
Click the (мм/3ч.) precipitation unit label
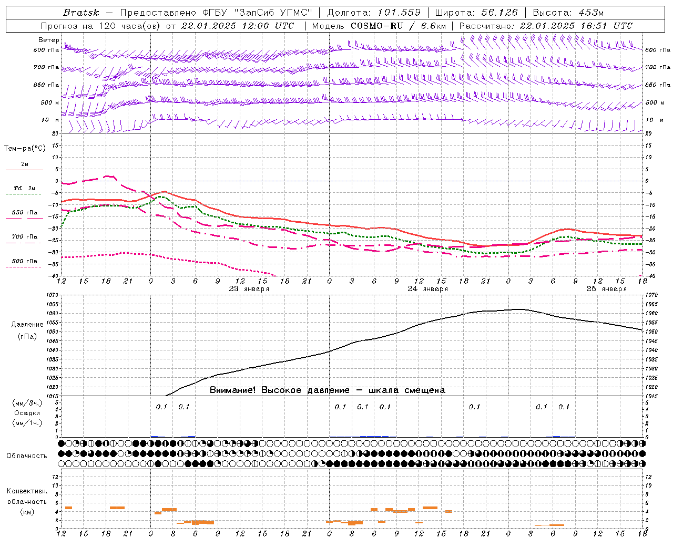[x=27, y=403]
